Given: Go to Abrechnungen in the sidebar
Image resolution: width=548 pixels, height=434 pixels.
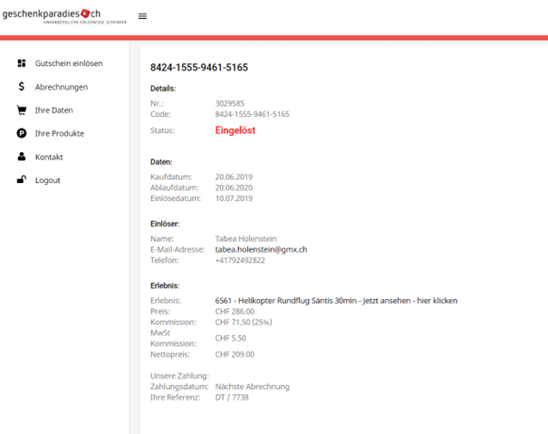Looking at the screenshot, I should click(61, 87).
